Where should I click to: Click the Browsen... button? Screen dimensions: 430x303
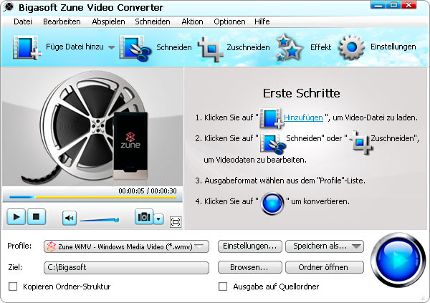[250, 267]
